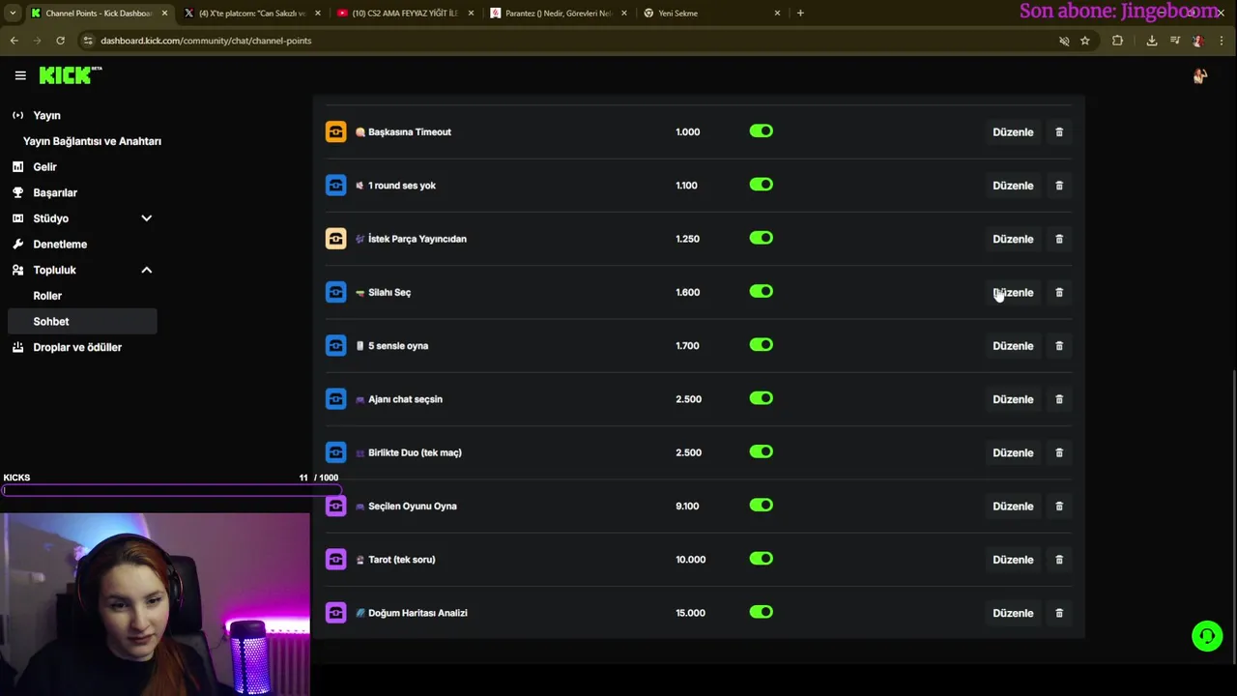This screenshot has height=696, width=1237.
Task: Click the browser address bar
Action: 570,41
